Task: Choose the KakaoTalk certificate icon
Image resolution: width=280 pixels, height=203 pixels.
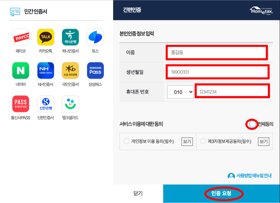Action: pos(45,37)
